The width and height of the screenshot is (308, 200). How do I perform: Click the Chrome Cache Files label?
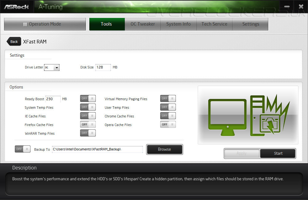pos(119,116)
